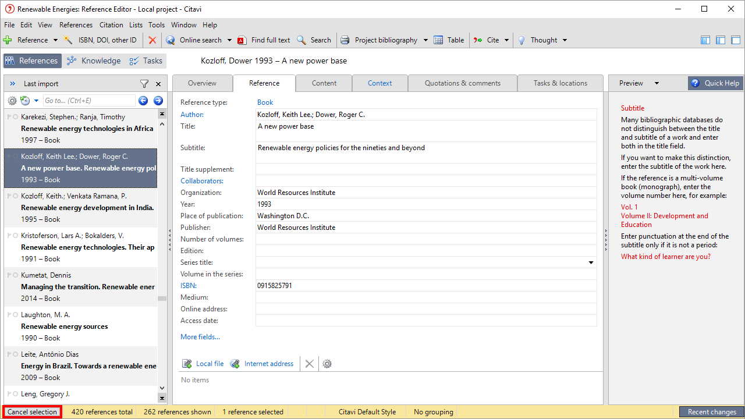The height and width of the screenshot is (419, 745).
Task: Toggle read-status circle on Laughton, M. A. reference
Action: click(15, 315)
